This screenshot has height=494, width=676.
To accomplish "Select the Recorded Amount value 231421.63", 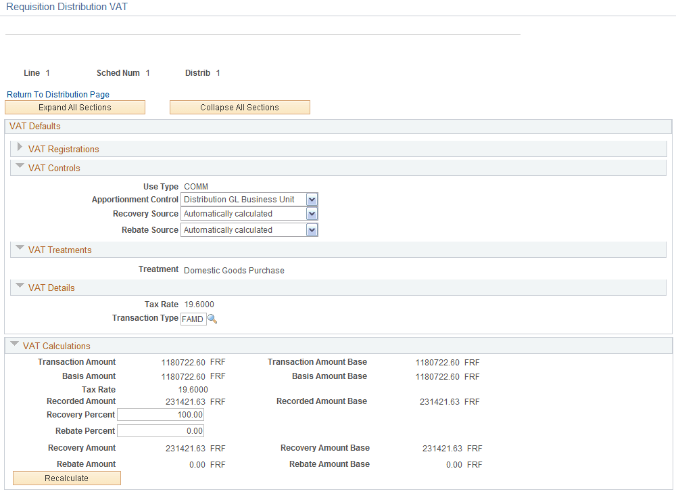I will tap(185, 402).
